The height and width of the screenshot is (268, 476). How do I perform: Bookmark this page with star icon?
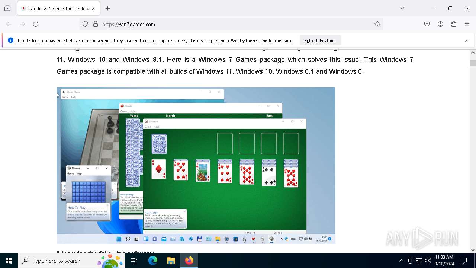tap(377, 24)
